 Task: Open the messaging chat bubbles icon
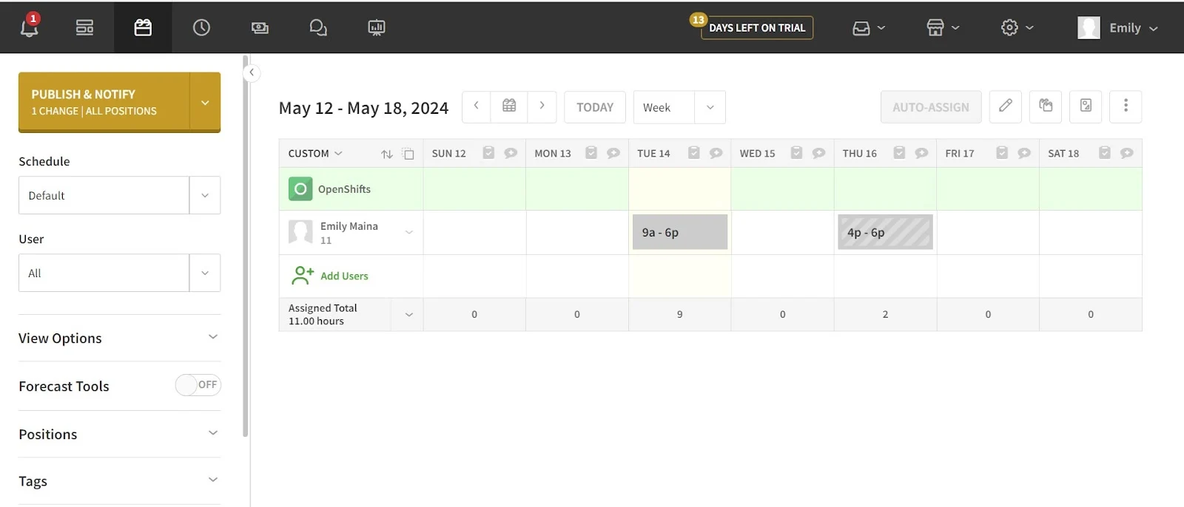[x=318, y=27]
